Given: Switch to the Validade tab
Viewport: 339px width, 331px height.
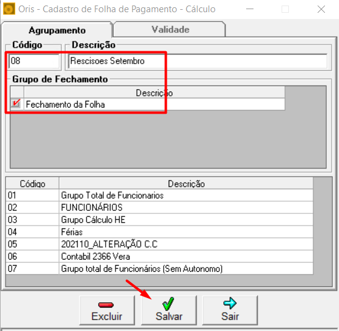Looking at the screenshot, I should tap(170, 29).
